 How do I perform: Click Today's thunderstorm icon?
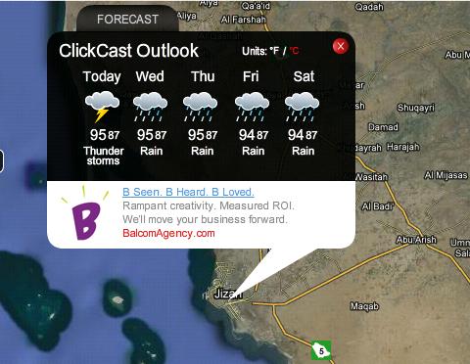tap(102, 107)
